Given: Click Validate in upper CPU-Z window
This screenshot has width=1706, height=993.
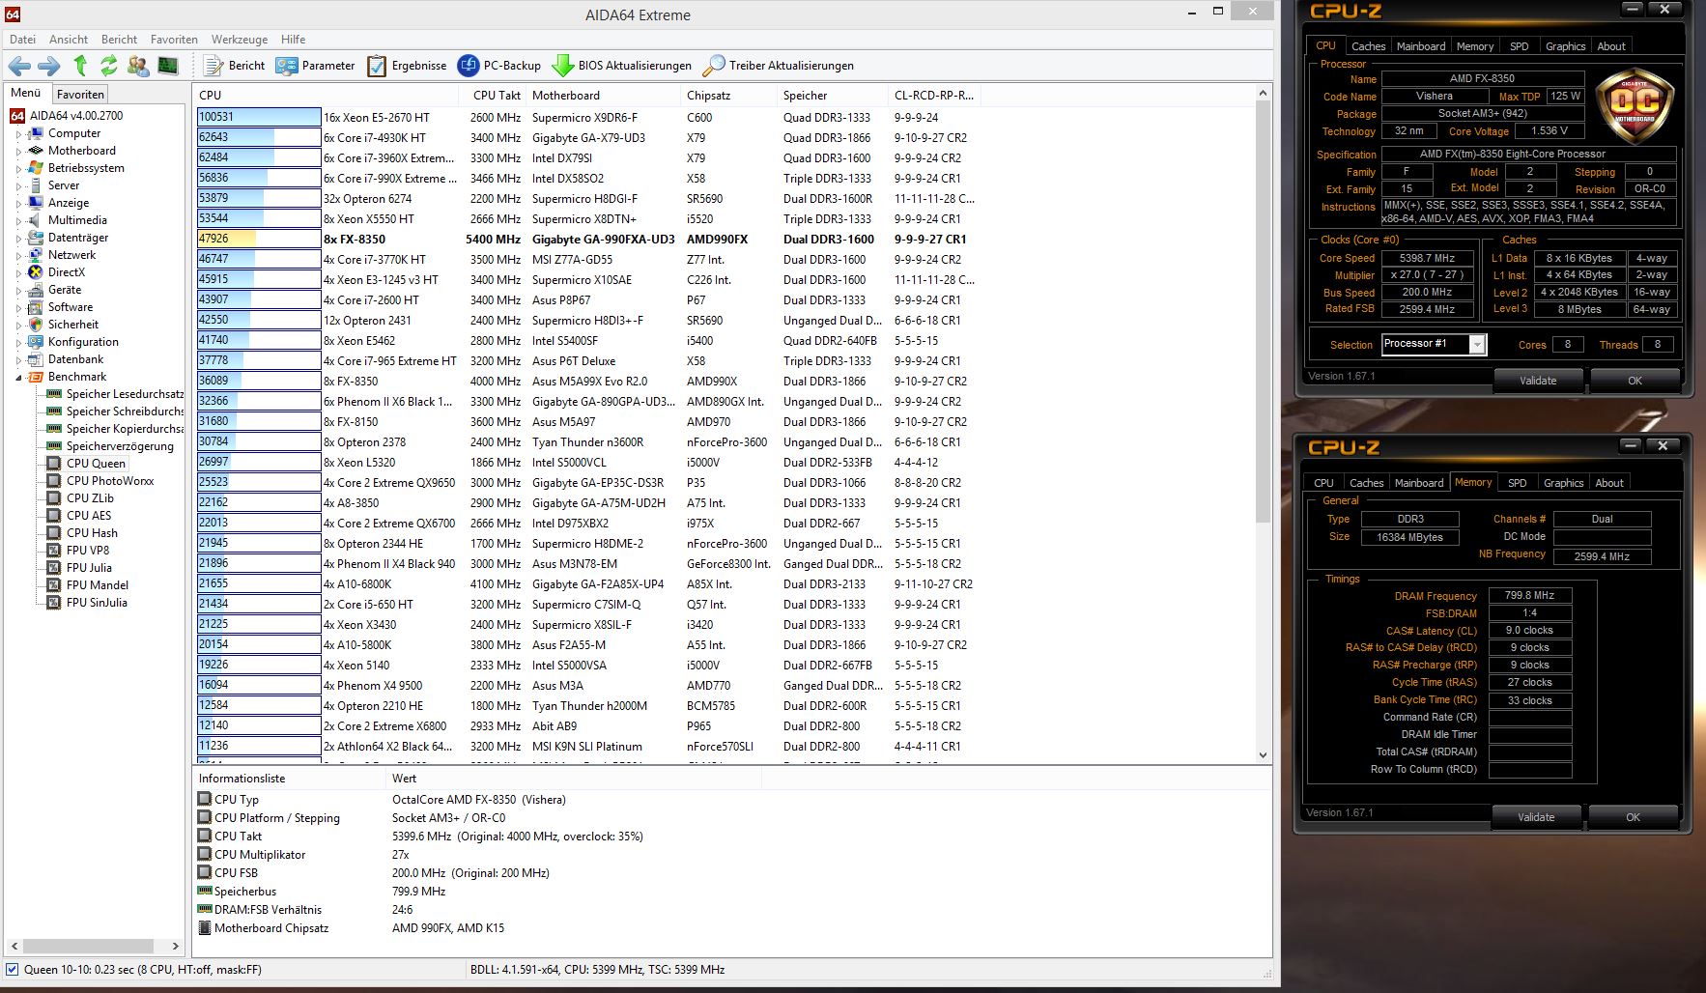Looking at the screenshot, I should pyautogui.click(x=1538, y=381).
